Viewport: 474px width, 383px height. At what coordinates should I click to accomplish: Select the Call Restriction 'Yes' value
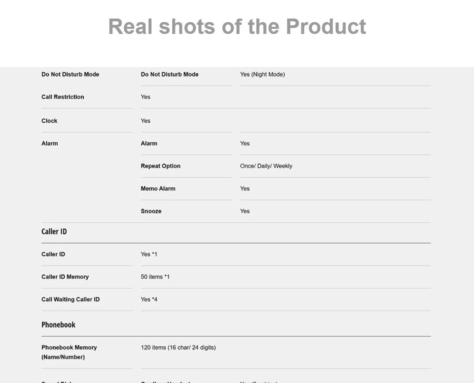pos(145,97)
